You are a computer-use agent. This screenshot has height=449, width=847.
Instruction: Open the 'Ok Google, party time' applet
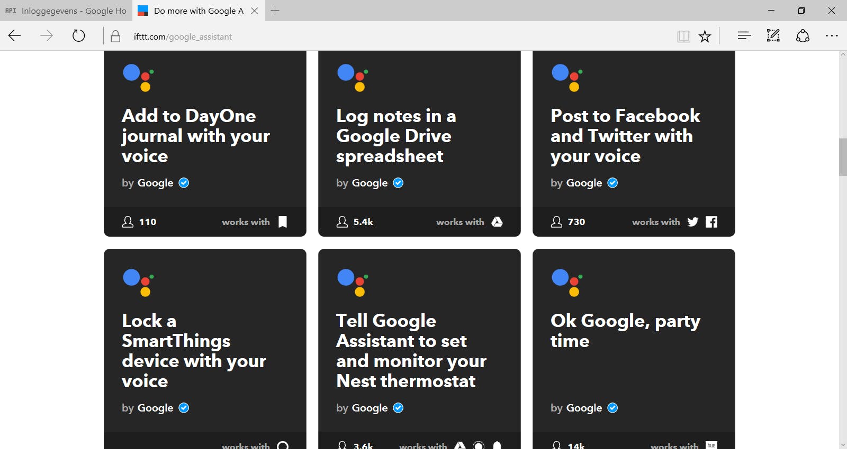click(x=625, y=331)
